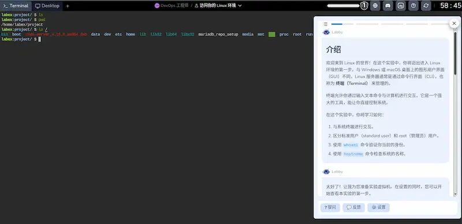
Task: Click the white progress bar in top bar
Action: click(343, 6)
